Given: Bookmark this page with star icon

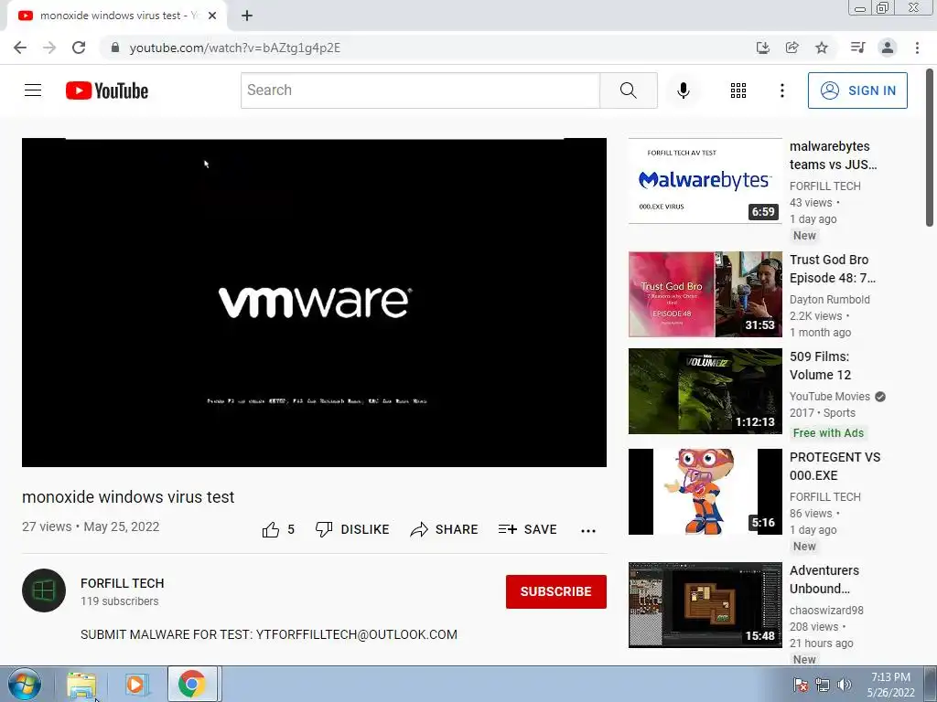Looking at the screenshot, I should point(822,48).
